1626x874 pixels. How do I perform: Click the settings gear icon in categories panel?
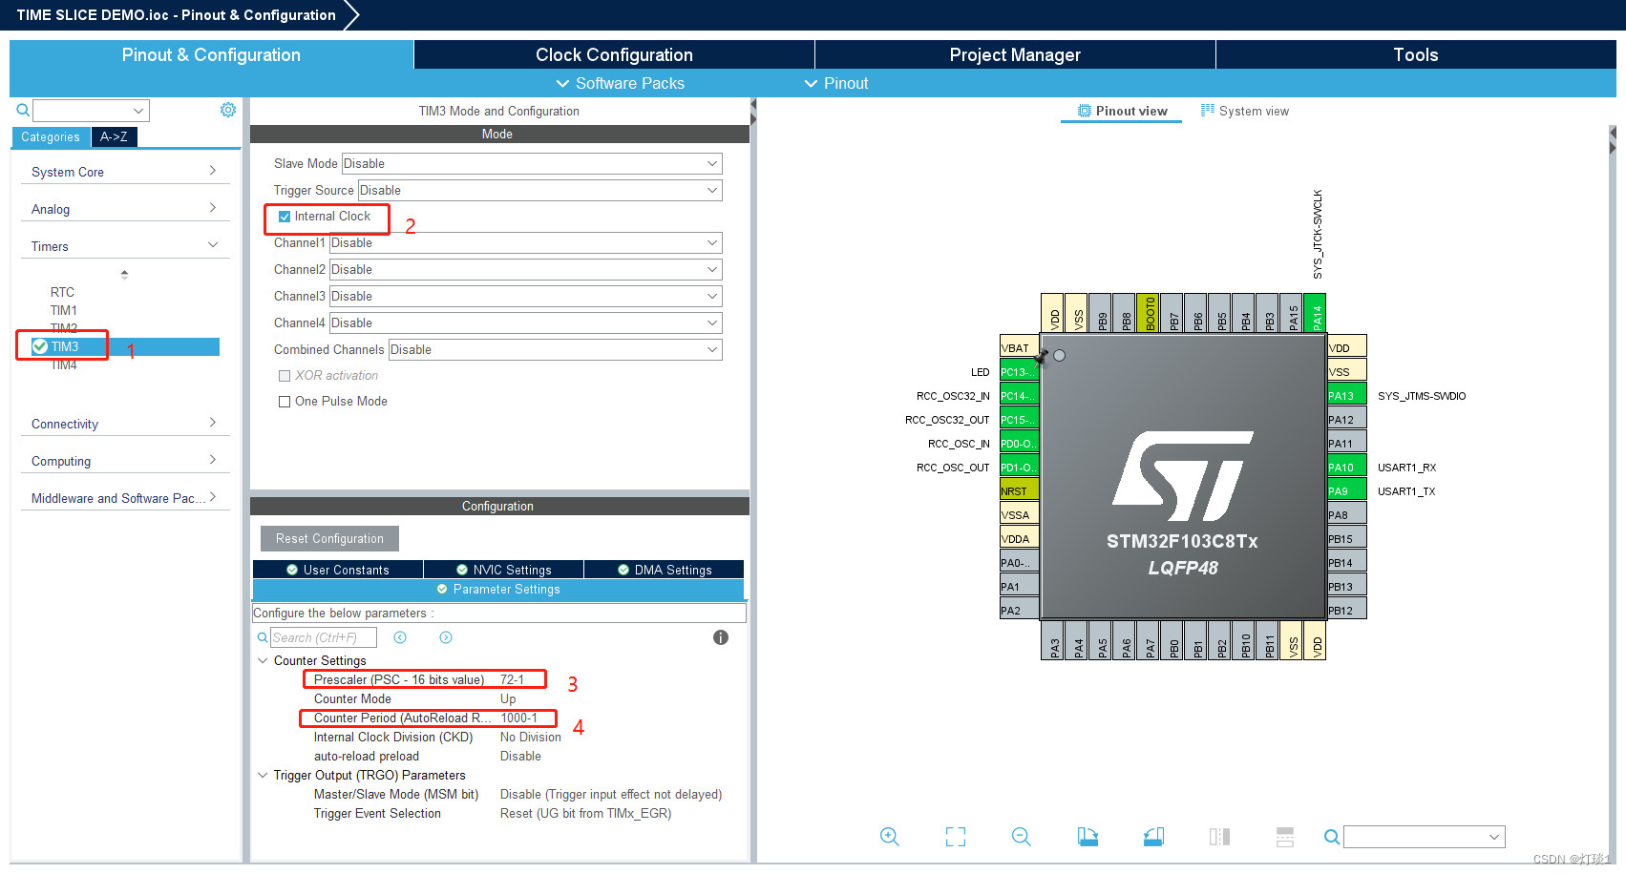click(228, 110)
